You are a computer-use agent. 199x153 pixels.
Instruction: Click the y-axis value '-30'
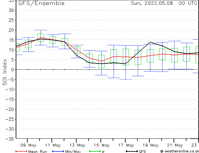pos(10,129)
